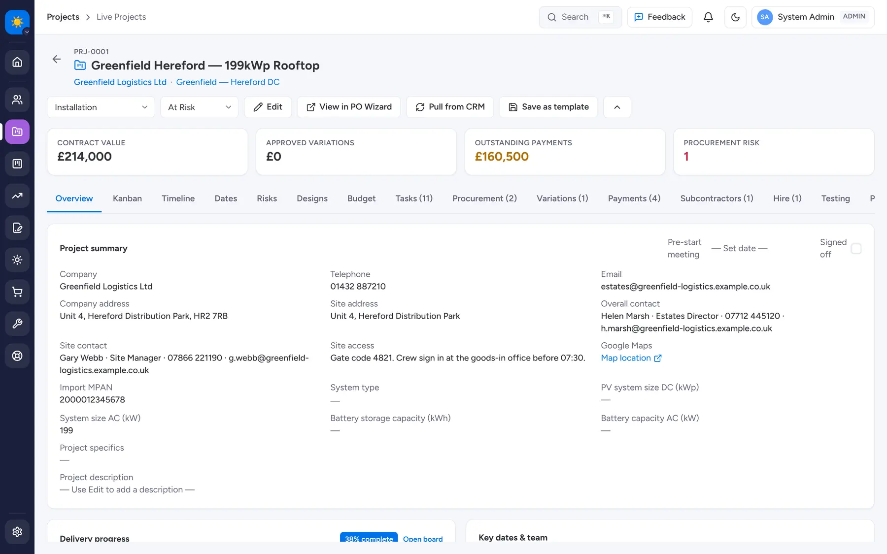Click View in PO Wizard

click(349, 107)
